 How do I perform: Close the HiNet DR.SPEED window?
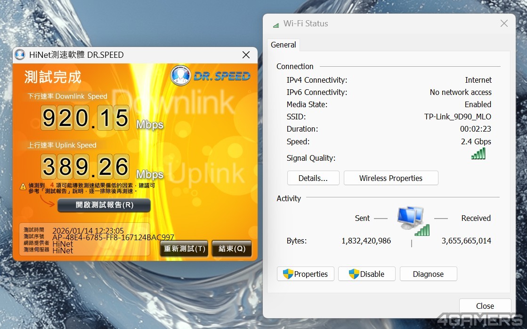pos(246,55)
